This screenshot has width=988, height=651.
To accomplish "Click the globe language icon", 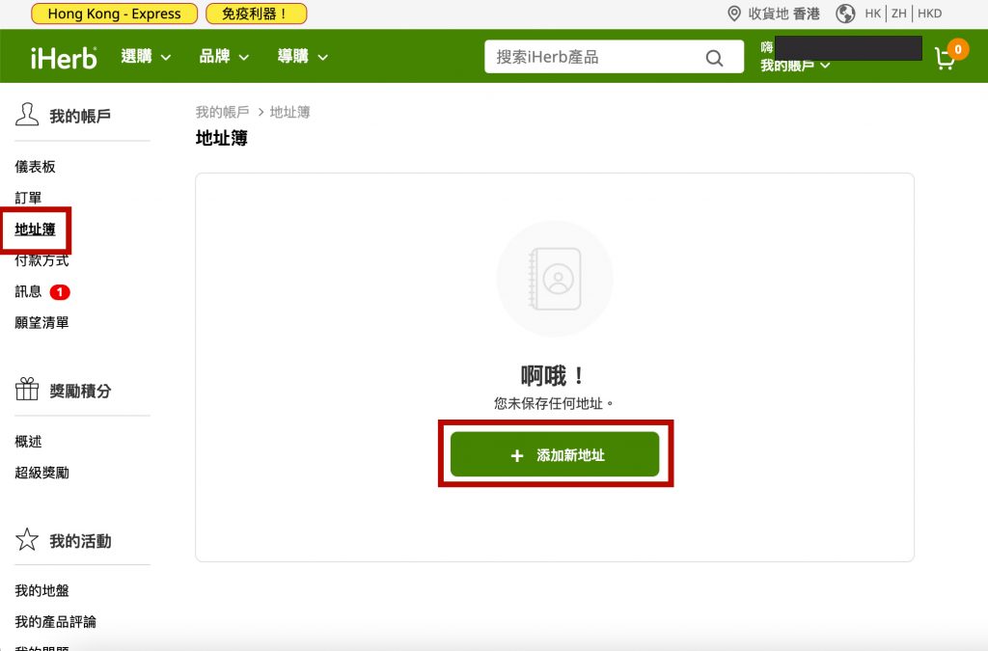I will coord(845,14).
